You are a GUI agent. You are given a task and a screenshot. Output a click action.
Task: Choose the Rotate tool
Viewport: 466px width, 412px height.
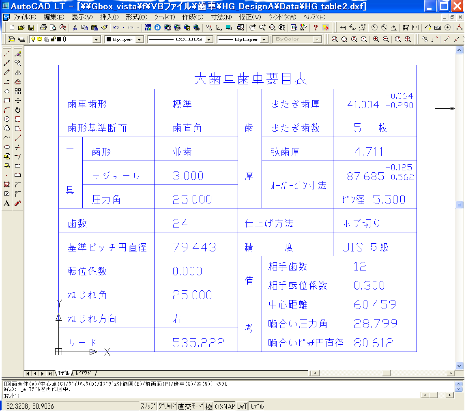(x=18, y=110)
